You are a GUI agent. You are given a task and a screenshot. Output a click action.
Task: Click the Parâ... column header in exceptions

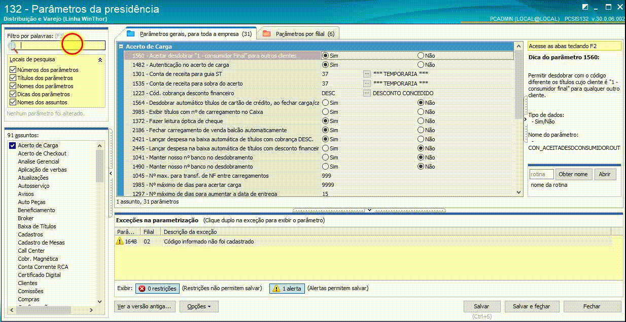click(127, 231)
